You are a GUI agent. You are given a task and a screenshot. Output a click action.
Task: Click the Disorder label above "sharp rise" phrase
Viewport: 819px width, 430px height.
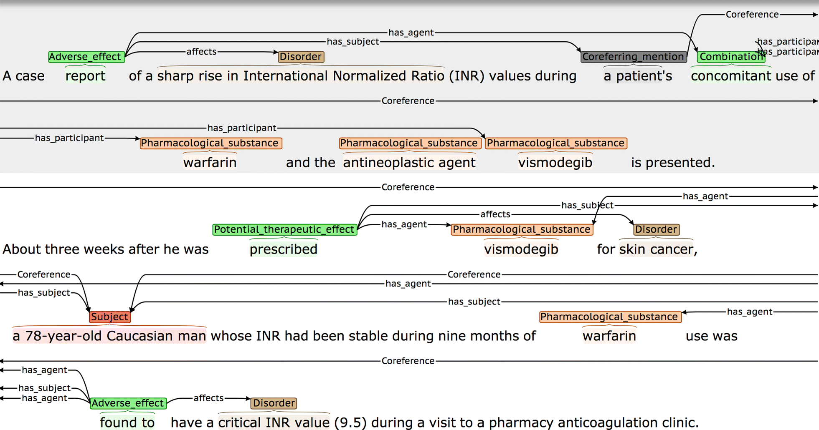click(x=301, y=57)
